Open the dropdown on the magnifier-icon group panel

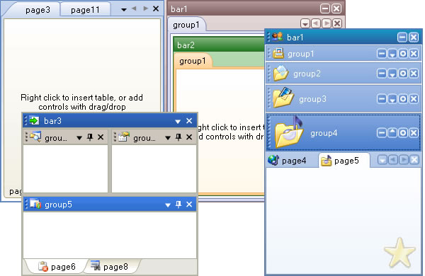point(79,138)
